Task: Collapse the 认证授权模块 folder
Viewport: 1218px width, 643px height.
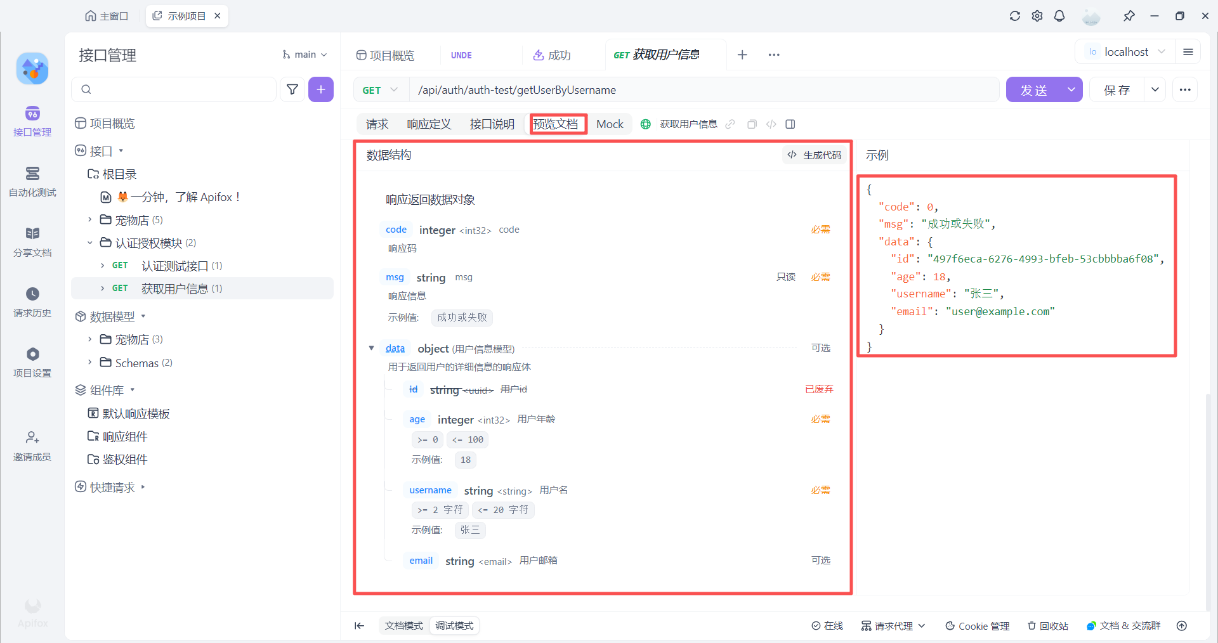Action: [90, 242]
